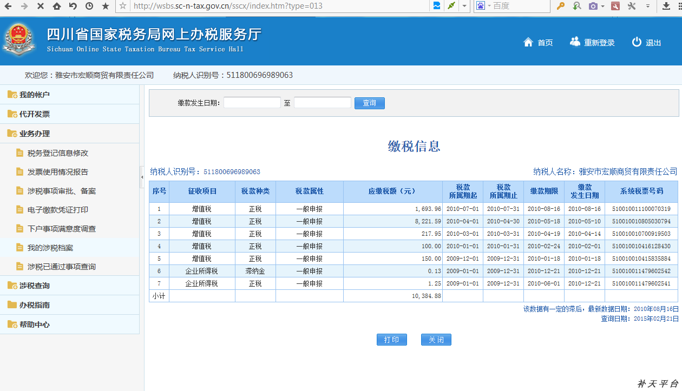Click the start date input field
The height and width of the screenshot is (391, 682).
(252, 103)
